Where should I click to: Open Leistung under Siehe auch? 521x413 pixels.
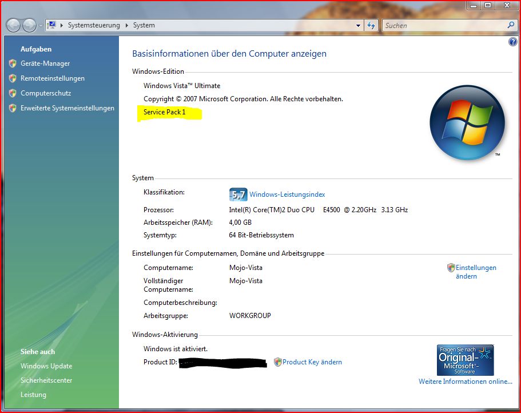(33, 395)
